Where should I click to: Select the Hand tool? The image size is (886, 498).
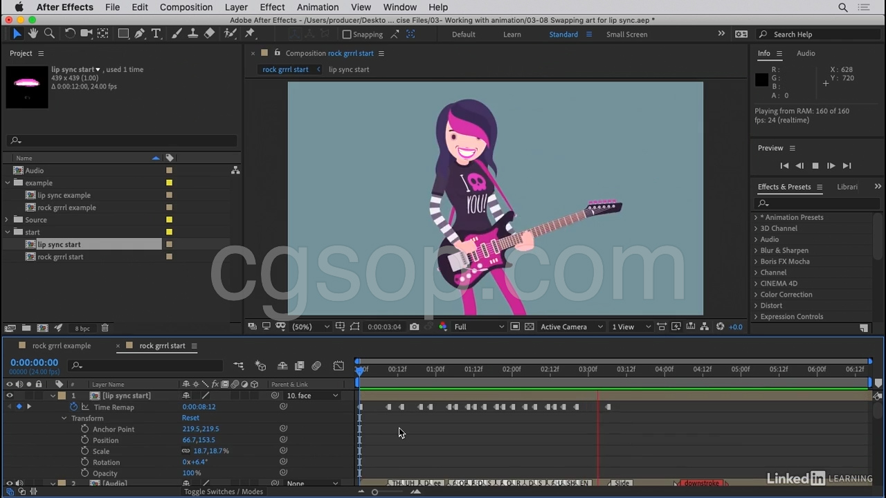click(x=33, y=34)
